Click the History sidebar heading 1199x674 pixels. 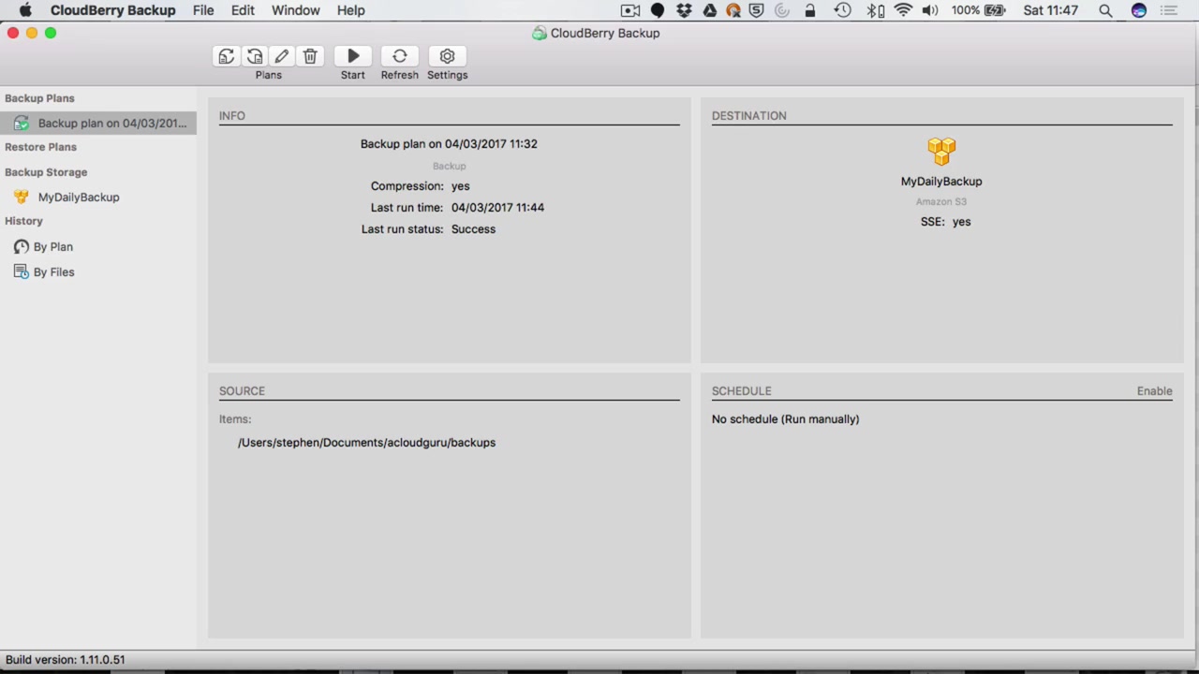point(23,221)
